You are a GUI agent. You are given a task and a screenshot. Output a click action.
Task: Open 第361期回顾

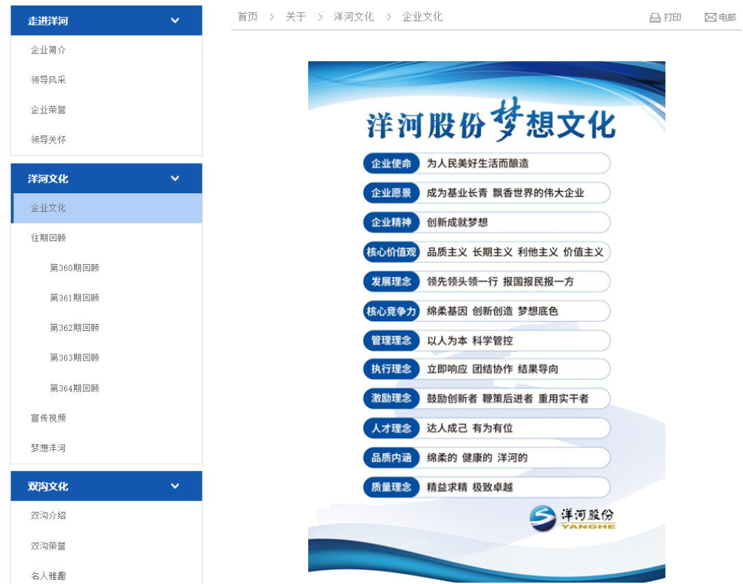pyautogui.click(x=74, y=298)
